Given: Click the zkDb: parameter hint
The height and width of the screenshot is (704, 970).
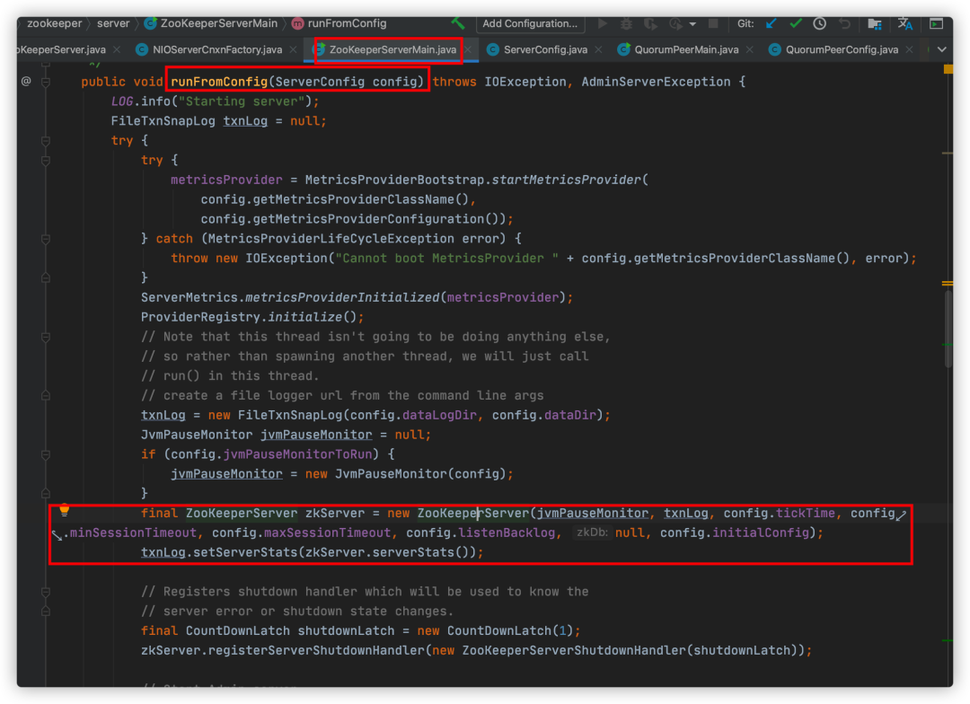Looking at the screenshot, I should 592,532.
